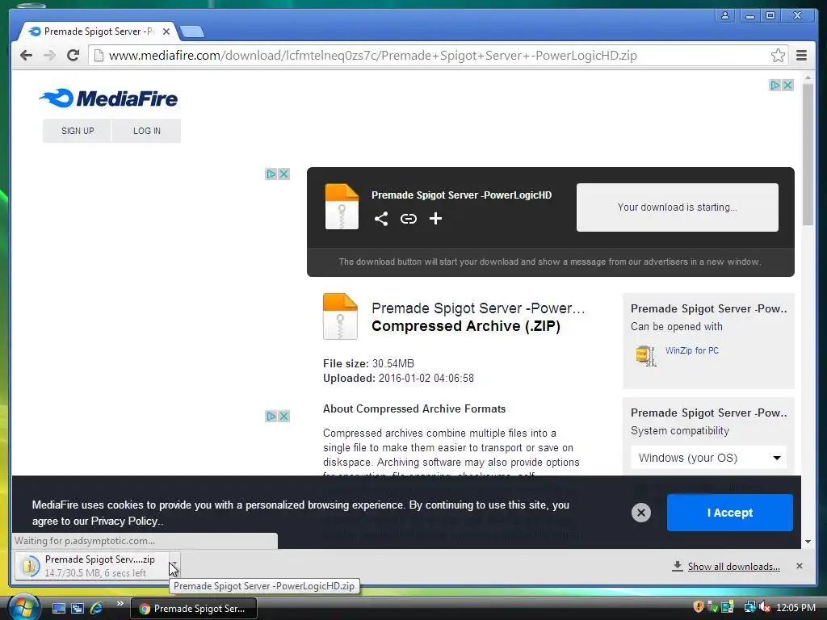Go back with the browser back arrow
Screen dimensions: 827x620
26,56
